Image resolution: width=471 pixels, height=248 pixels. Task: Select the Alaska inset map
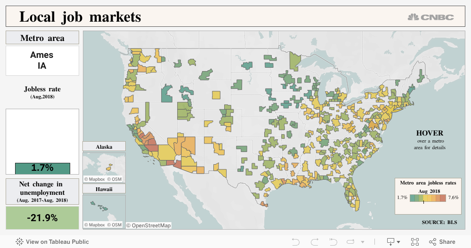104,168
